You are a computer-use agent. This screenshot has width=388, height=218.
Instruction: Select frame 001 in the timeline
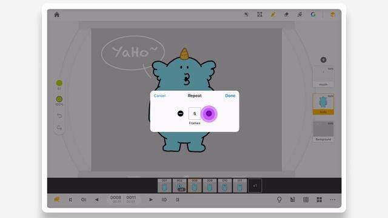(x=164, y=186)
